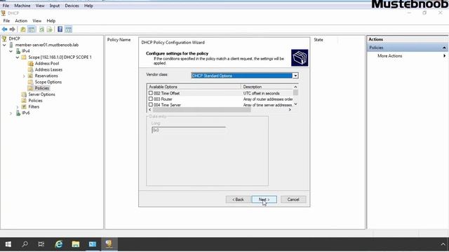Click the Forward arrow in the DHCP toolbar
The image size is (449, 252).
pyautogui.click(x=13, y=29)
